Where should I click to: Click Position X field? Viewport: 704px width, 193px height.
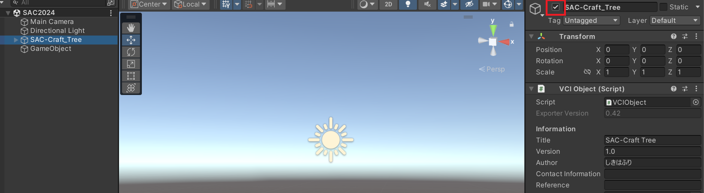[616, 50]
